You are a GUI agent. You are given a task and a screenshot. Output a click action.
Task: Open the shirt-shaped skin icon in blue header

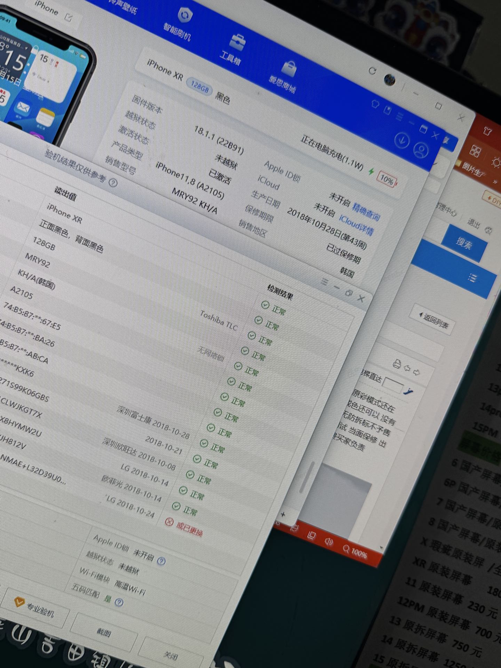click(x=375, y=104)
